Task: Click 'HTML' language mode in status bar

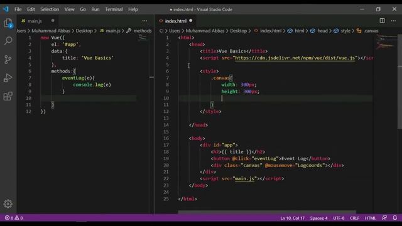Action: [370, 218]
